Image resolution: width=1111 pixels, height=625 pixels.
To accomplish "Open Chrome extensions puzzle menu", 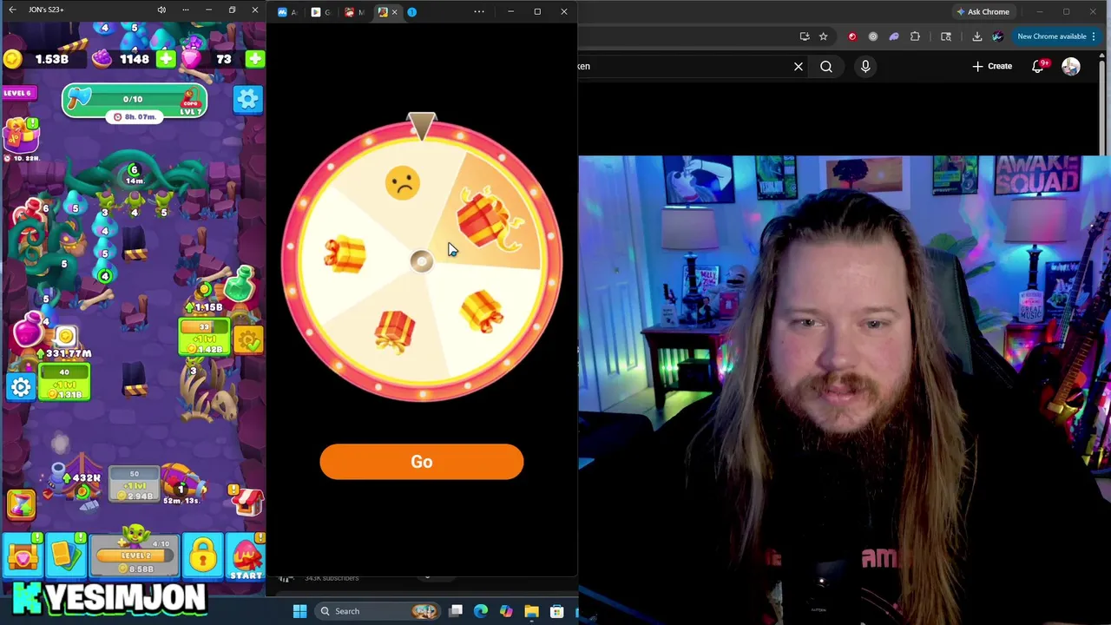I will point(915,36).
